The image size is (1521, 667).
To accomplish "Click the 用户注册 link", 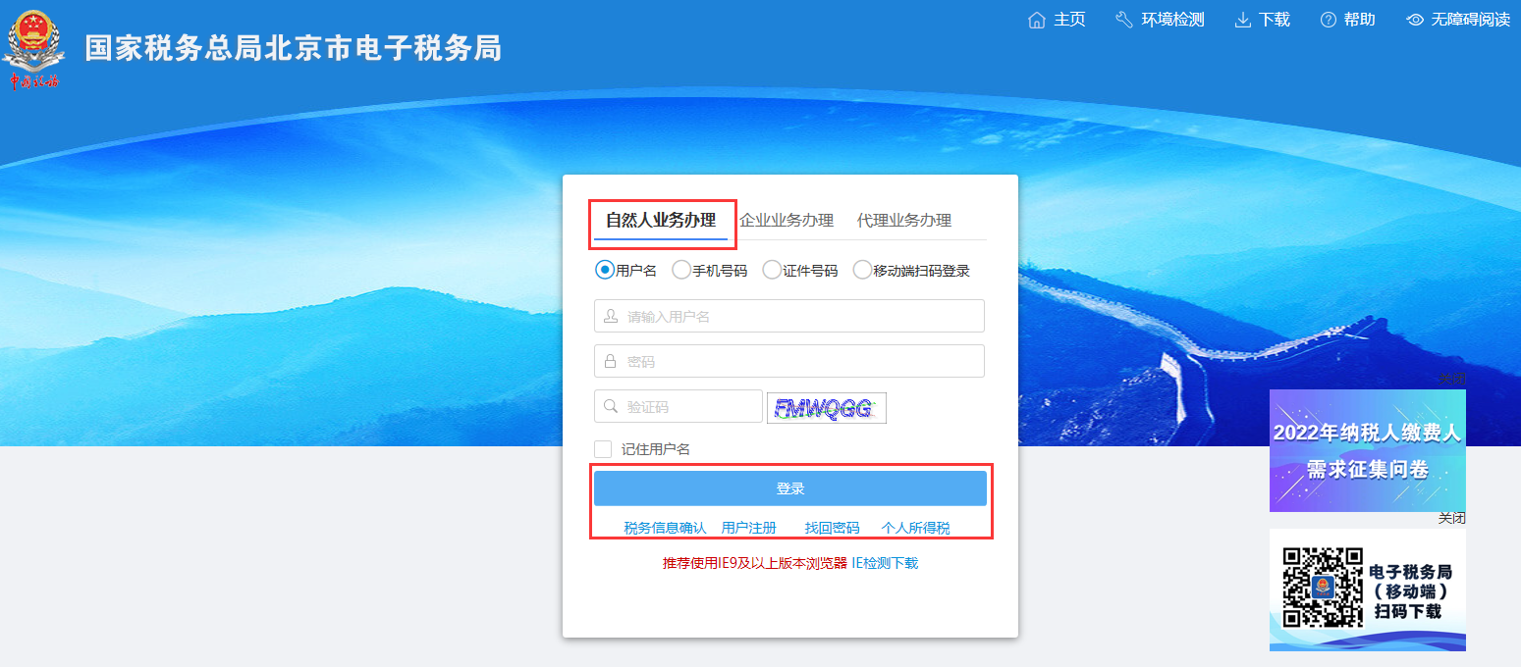I will pyautogui.click(x=748, y=528).
